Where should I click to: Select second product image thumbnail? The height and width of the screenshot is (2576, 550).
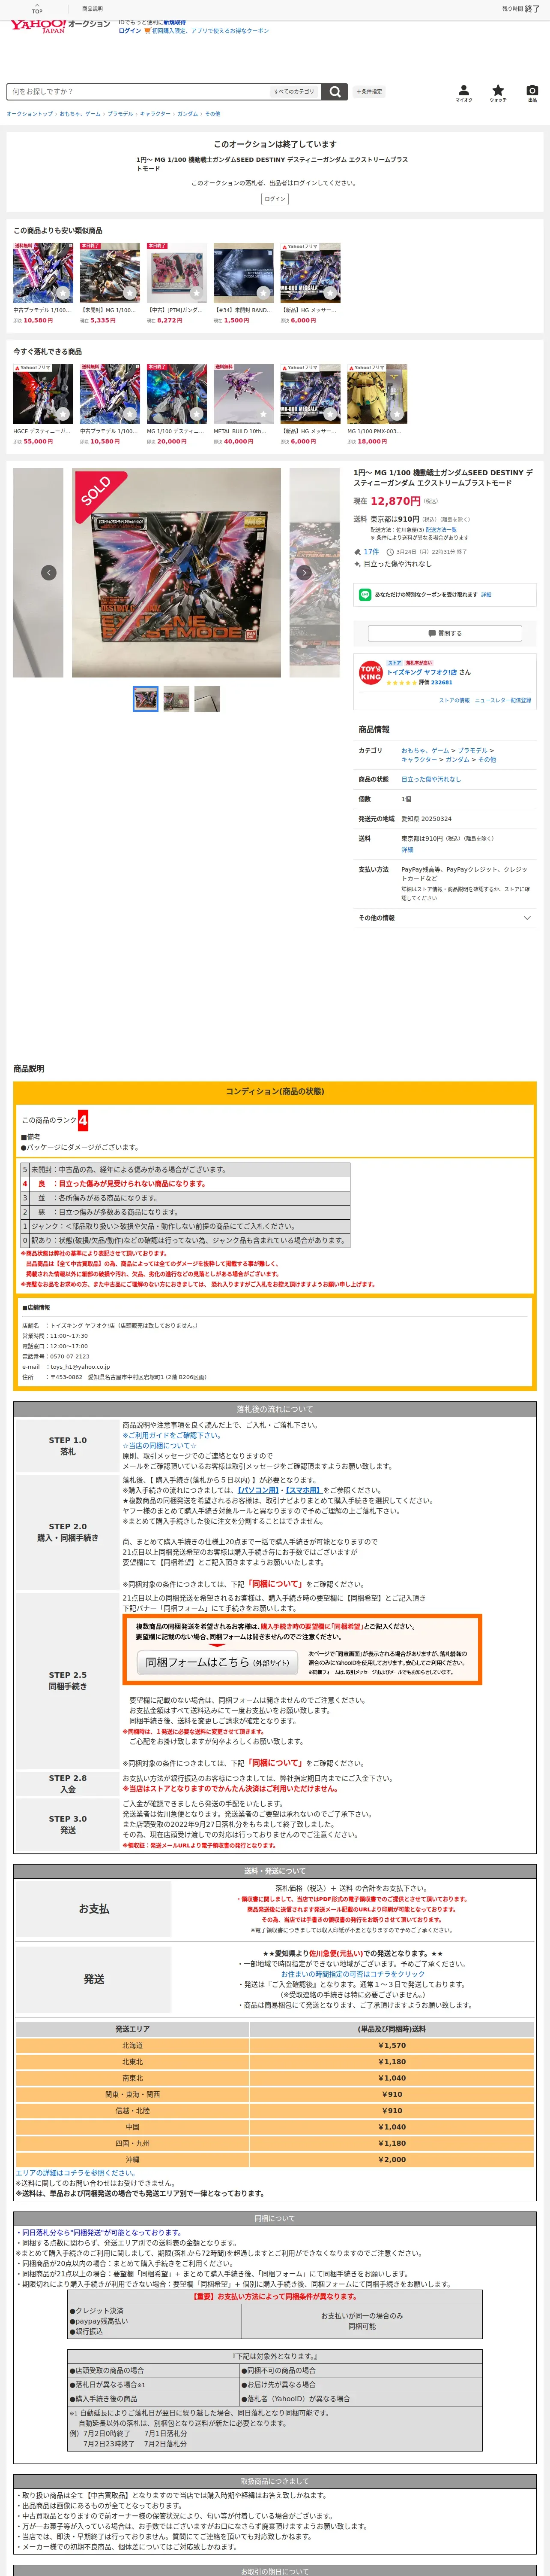click(x=176, y=698)
